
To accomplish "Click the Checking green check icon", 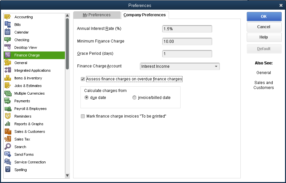I will coord(8,40).
